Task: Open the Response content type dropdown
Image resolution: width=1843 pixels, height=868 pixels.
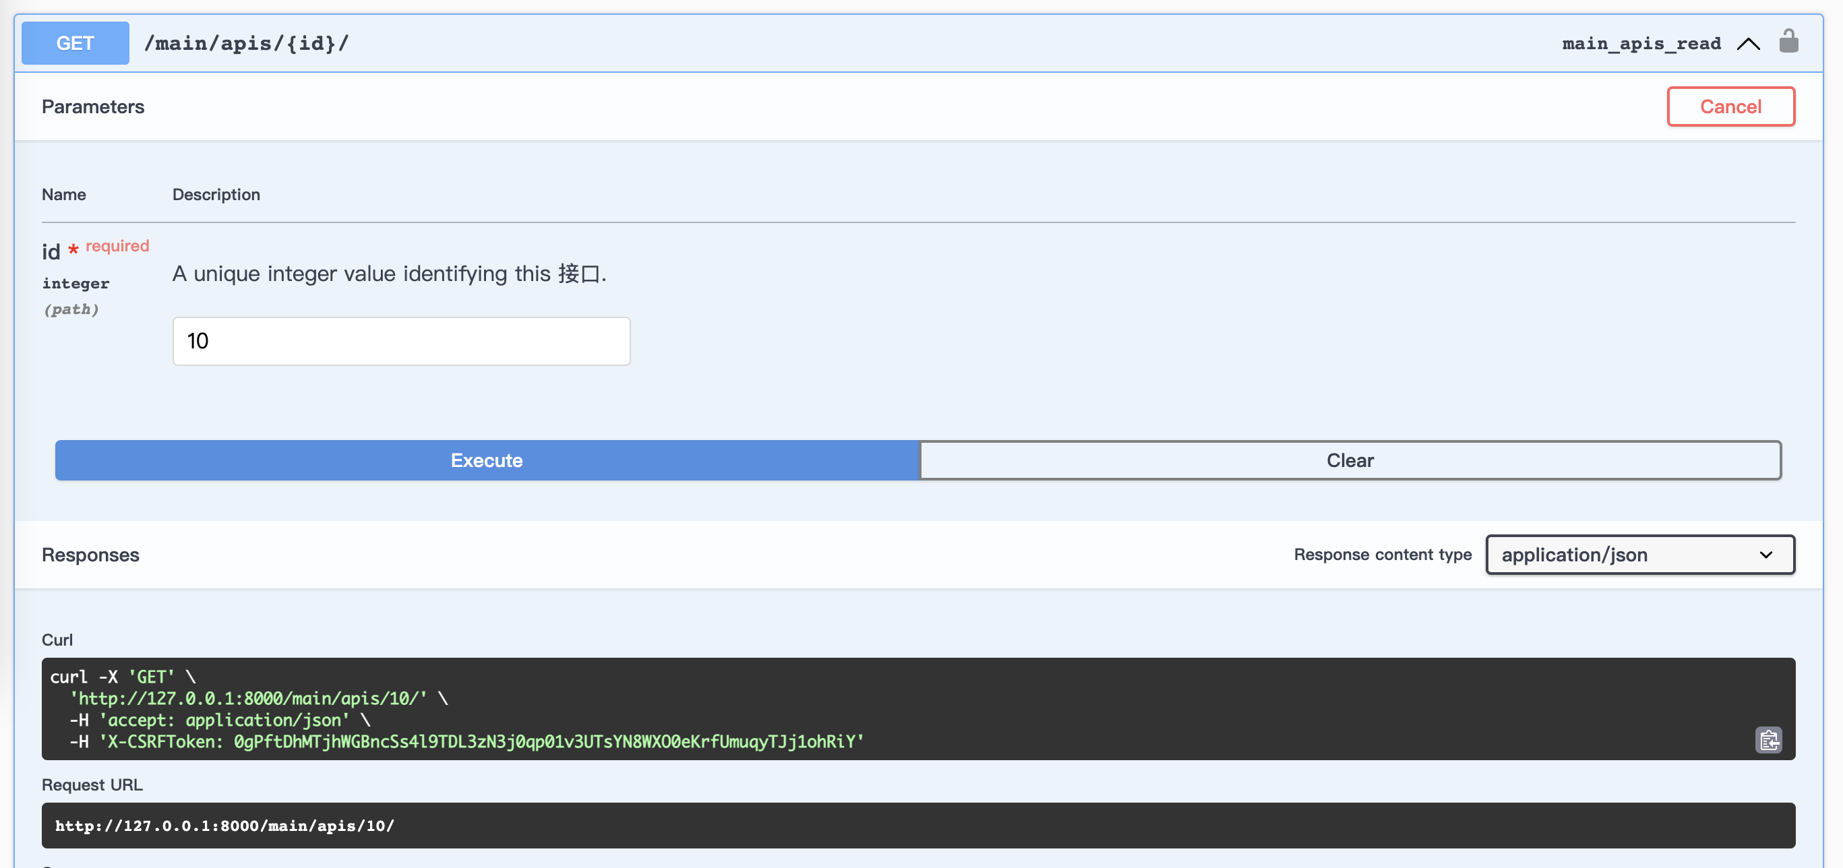Action: (1639, 555)
